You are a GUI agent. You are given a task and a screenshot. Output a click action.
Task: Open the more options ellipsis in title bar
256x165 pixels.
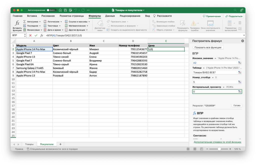(x=88, y=10)
